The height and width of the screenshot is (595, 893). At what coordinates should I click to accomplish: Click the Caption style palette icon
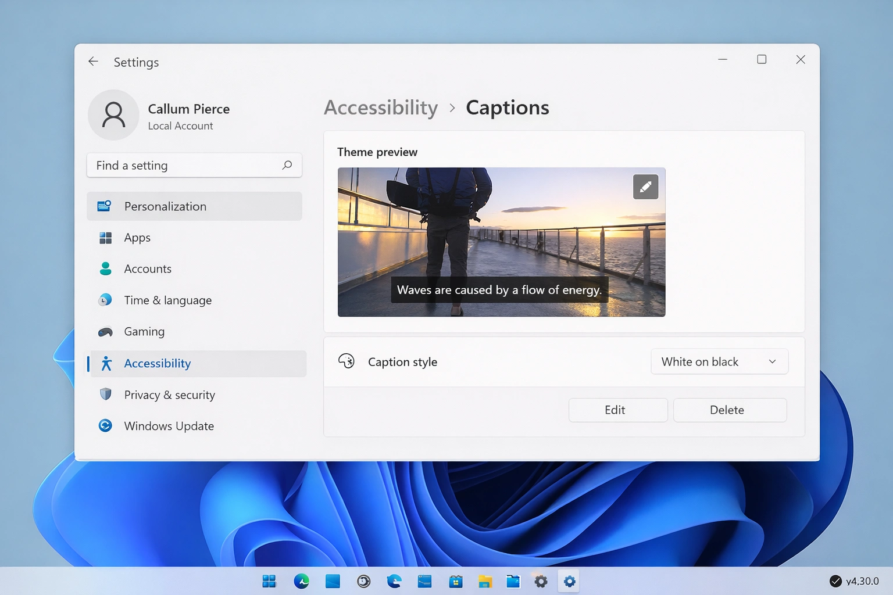click(347, 361)
